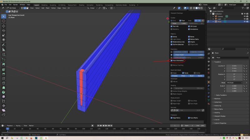Open the rotation Mode XYZ Euler dropdown

[235, 83]
